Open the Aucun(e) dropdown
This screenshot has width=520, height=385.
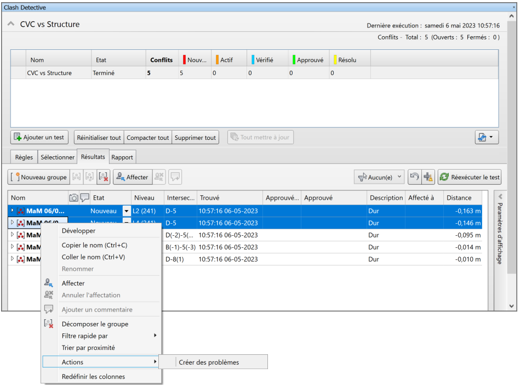coord(380,177)
